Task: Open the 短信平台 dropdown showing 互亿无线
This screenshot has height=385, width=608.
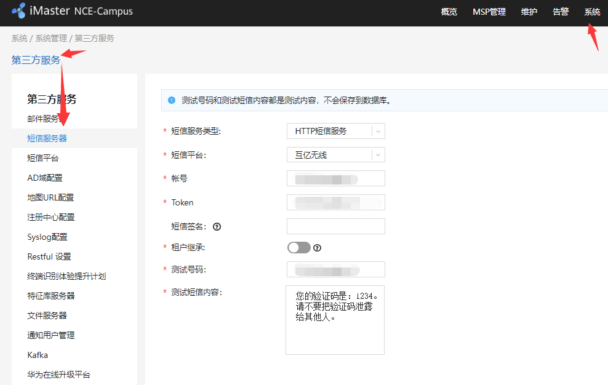Action: pyautogui.click(x=335, y=154)
